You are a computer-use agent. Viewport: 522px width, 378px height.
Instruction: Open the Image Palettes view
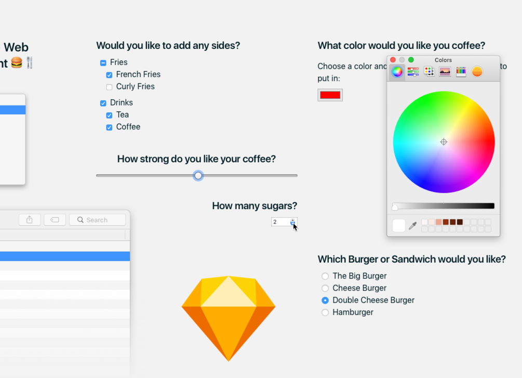click(x=445, y=72)
